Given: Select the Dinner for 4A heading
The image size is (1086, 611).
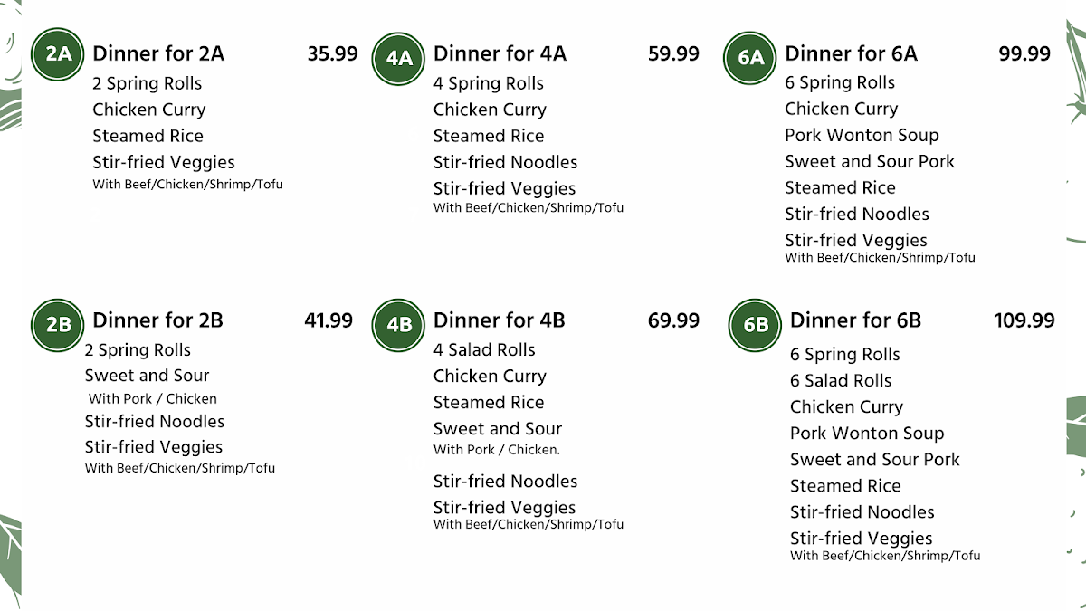Looking at the screenshot, I should (x=500, y=53).
